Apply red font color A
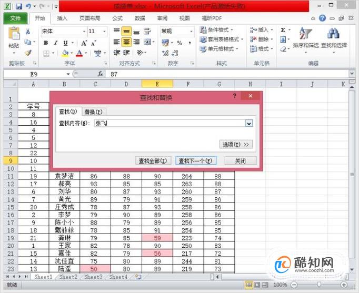 point(79,53)
